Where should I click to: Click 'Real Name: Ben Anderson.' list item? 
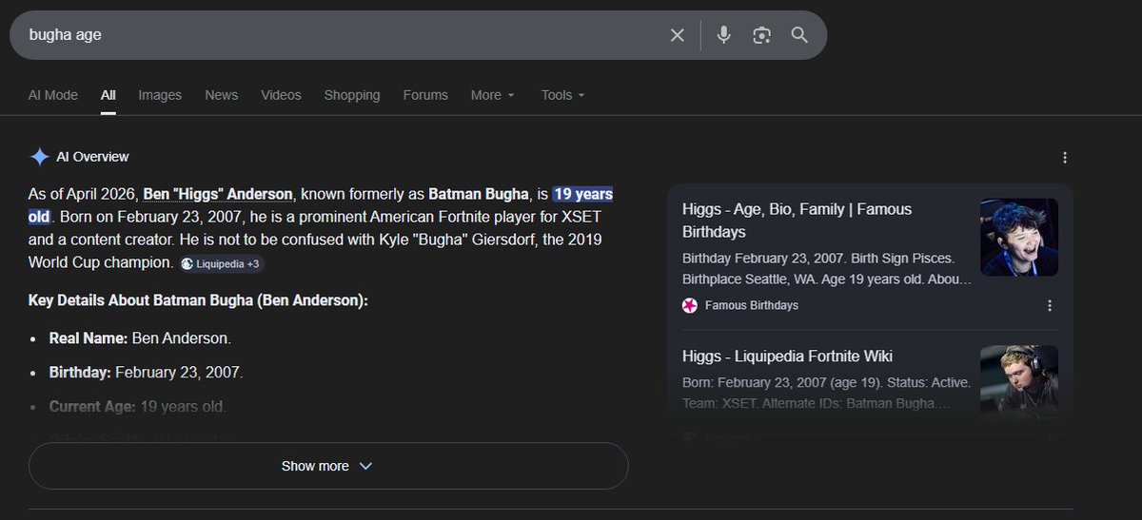tap(140, 337)
